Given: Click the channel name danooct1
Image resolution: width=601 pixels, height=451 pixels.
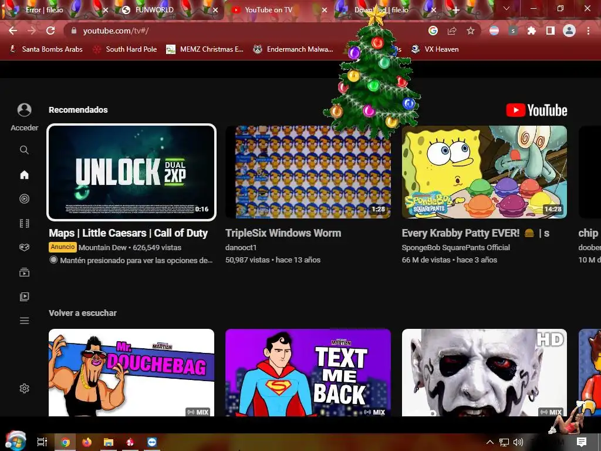Looking at the screenshot, I should (241, 248).
